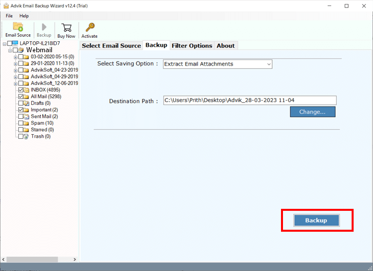Expand the 03-02-2020 05-15 folder node

(16, 57)
